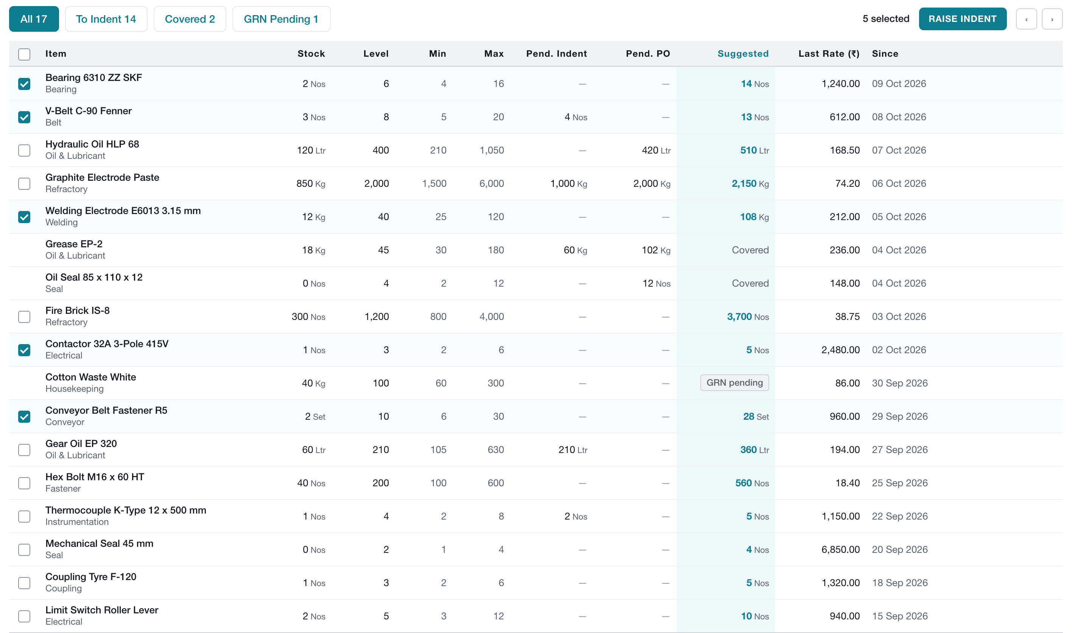Switch to All 17 tab
The image size is (1072, 633).
[x=34, y=19]
